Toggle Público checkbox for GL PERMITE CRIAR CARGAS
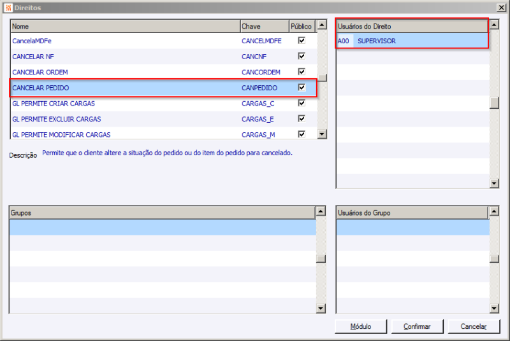The image size is (510, 341). tap(302, 103)
